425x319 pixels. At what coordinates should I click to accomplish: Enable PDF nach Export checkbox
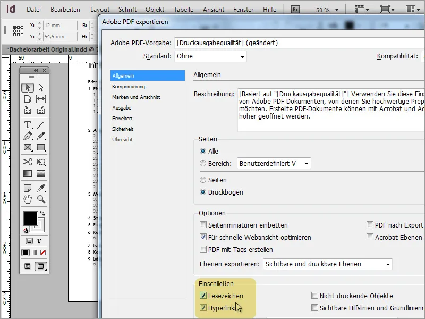(x=370, y=225)
